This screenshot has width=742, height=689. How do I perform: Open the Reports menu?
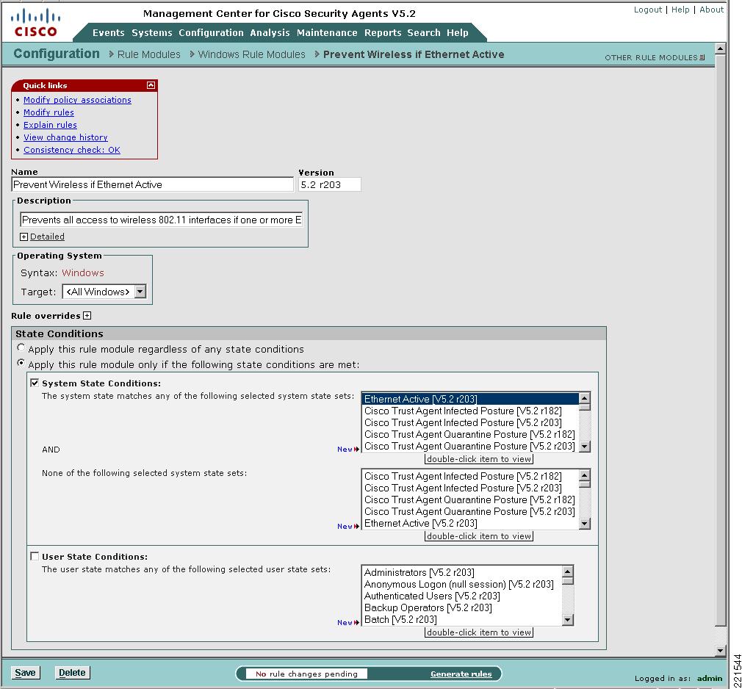[x=383, y=32]
